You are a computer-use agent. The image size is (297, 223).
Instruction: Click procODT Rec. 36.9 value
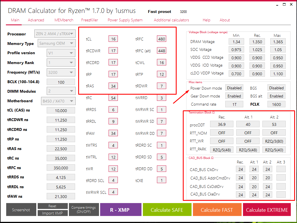point(222,124)
